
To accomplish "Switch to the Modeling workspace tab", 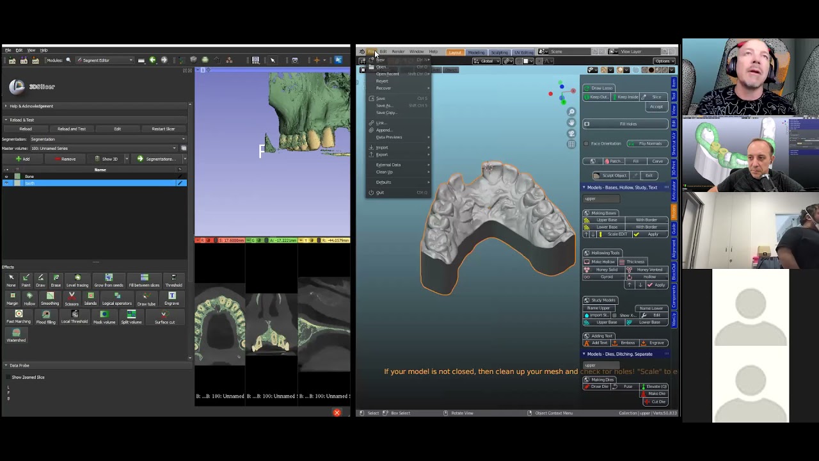I will [476, 52].
